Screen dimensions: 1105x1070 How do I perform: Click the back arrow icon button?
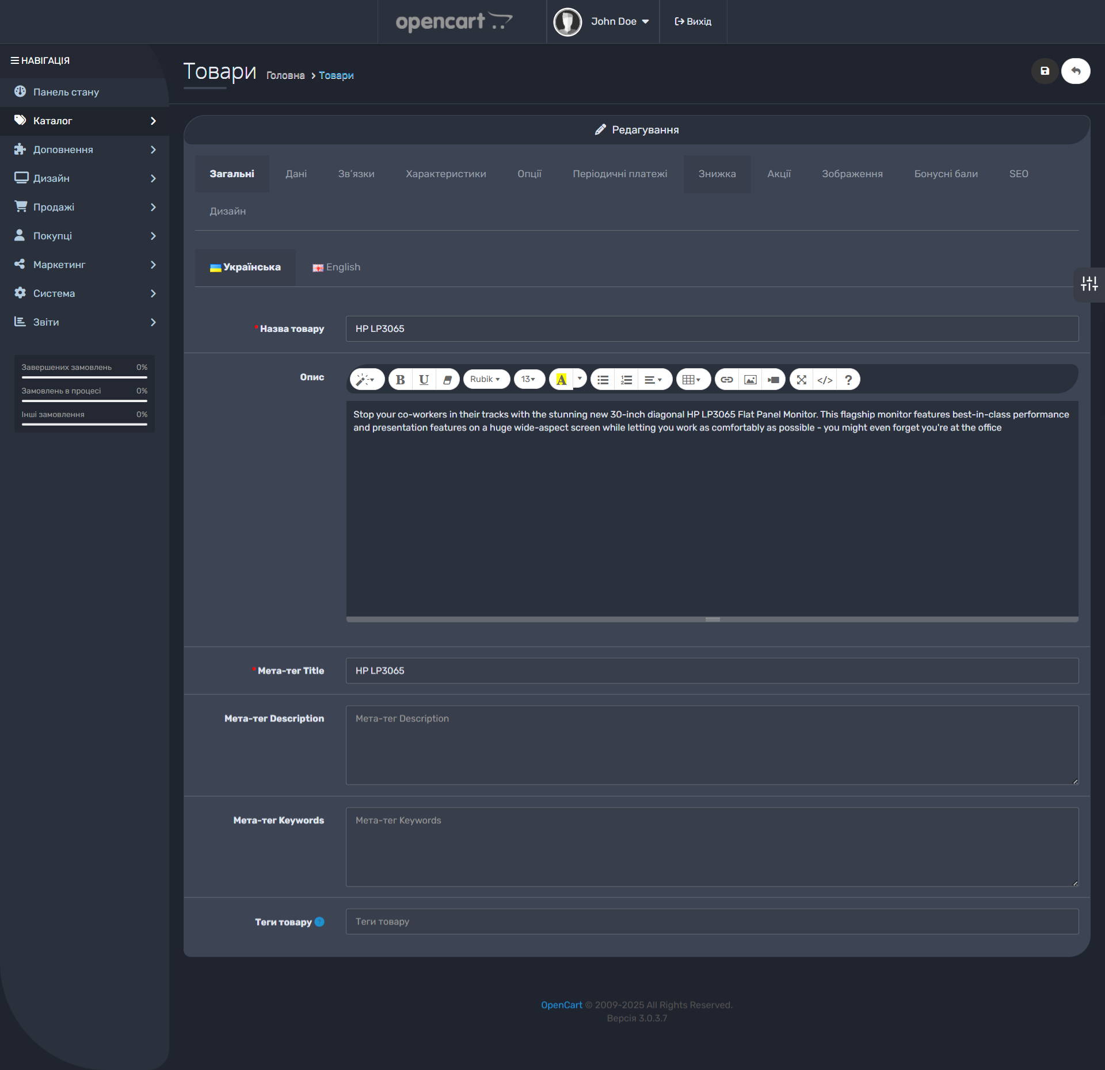pos(1076,71)
